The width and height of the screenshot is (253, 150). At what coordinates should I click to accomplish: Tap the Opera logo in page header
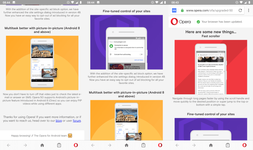[181, 22]
